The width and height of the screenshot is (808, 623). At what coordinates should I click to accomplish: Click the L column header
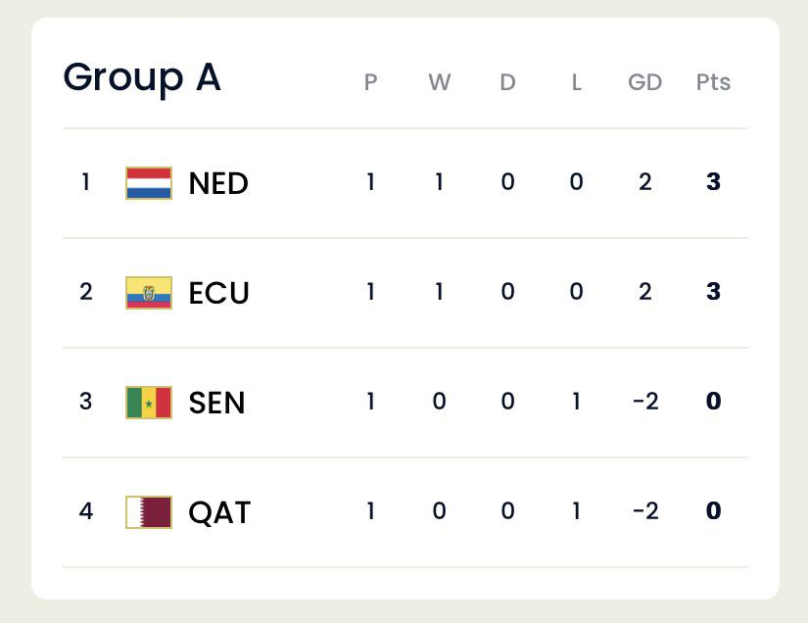click(576, 82)
